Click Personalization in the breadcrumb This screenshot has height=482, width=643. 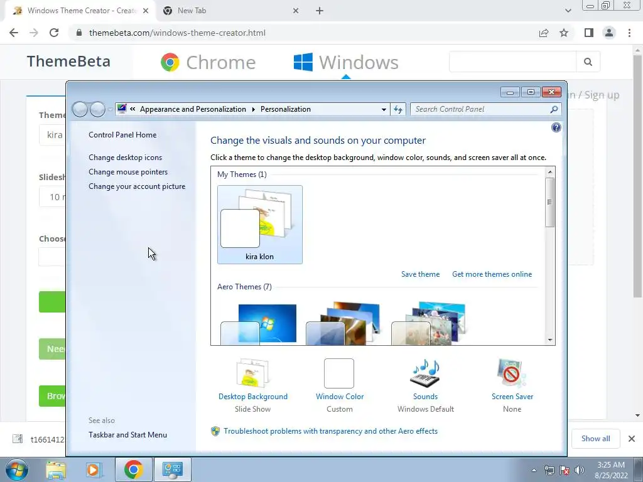pyautogui.click(x=286, y=109)
